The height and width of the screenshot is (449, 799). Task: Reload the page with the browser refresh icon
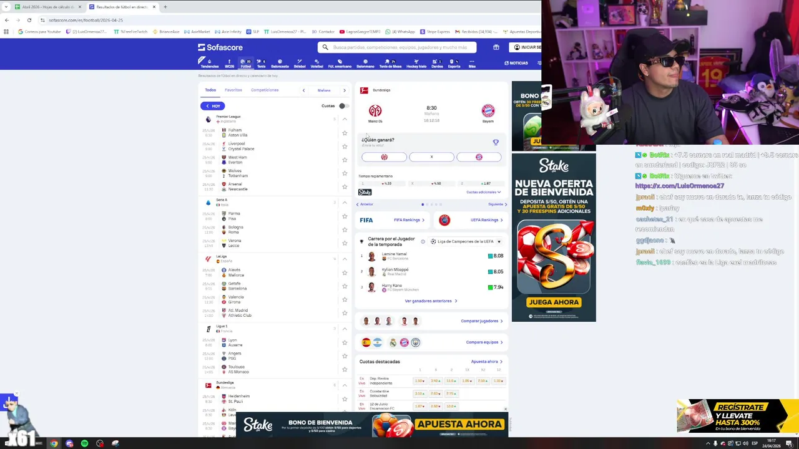pos(29,20)
